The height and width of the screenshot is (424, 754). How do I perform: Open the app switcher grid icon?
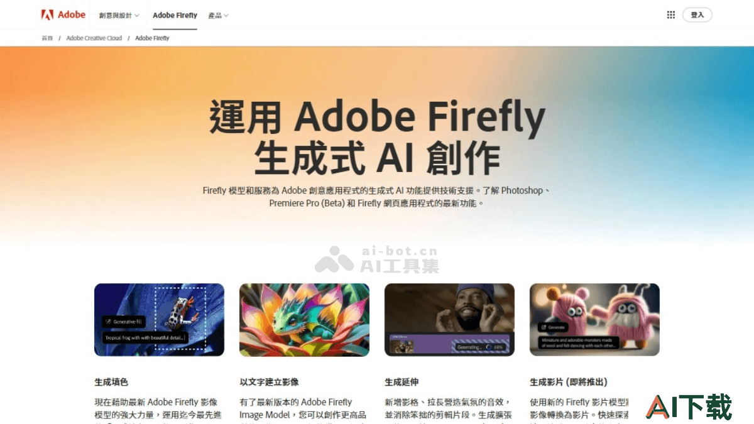tap(670, 15)
